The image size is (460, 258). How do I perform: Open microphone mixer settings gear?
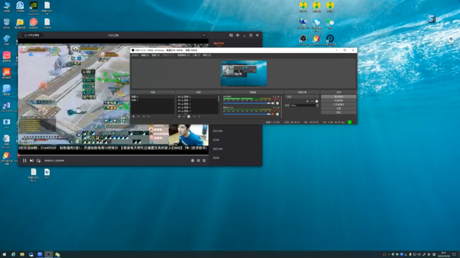[x=278, y=114]
